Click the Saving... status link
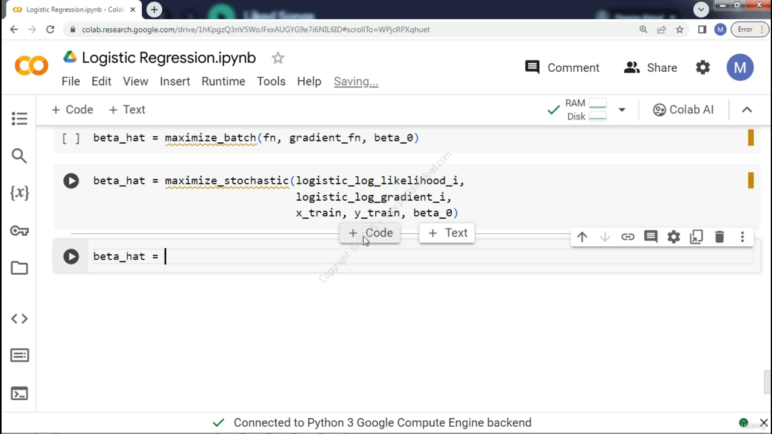The image size is (772, 434). pos(356,81)
